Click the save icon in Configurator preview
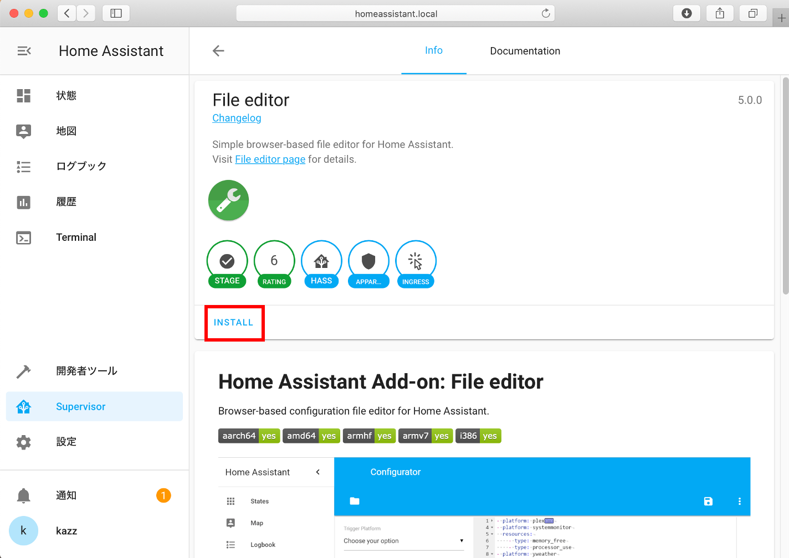789x558 pixels. (708, 501)
